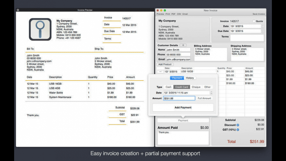Select Cash payment type
The image size is (286, 161).
tap(168, 87)
